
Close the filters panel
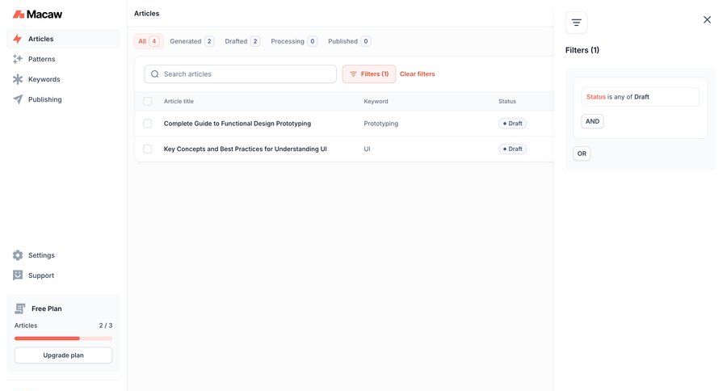point(707,19)
